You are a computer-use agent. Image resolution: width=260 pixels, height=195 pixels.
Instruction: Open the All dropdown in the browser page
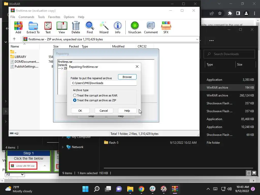click(15, 174)
